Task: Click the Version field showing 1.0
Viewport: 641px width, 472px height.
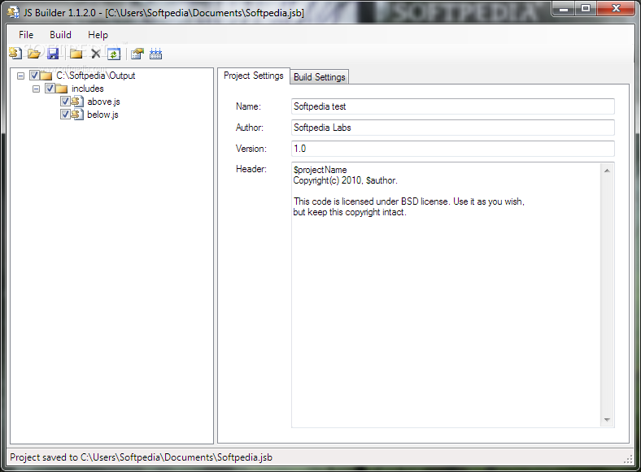Action: pyautogui.click(x=452, y=149)
